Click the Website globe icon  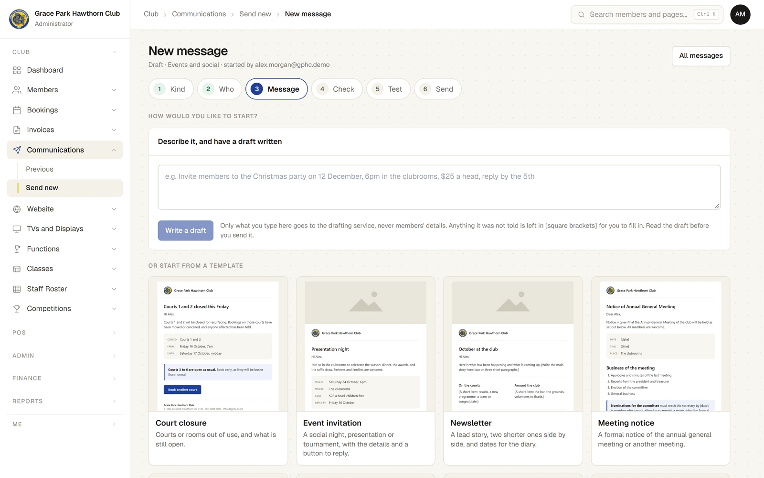point(17,209)
